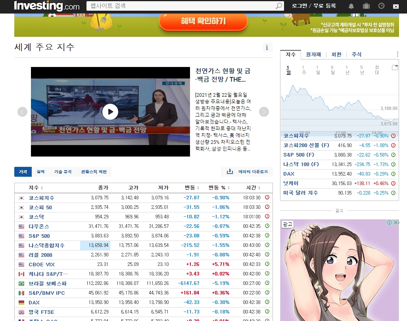Viewport: 407px width, 321px height.
Task: Click the clock icon in 코스피지수 table row
Action: click(x=267, y=197)
